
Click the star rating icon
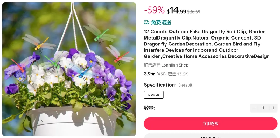153,74
